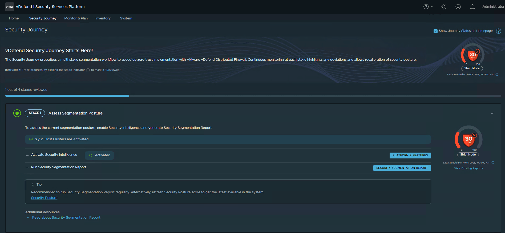Image resolution: width=505 pixels, height=233 pixels.
Task: Click the Stage 1 security score shield gauge
Action: 468,138
